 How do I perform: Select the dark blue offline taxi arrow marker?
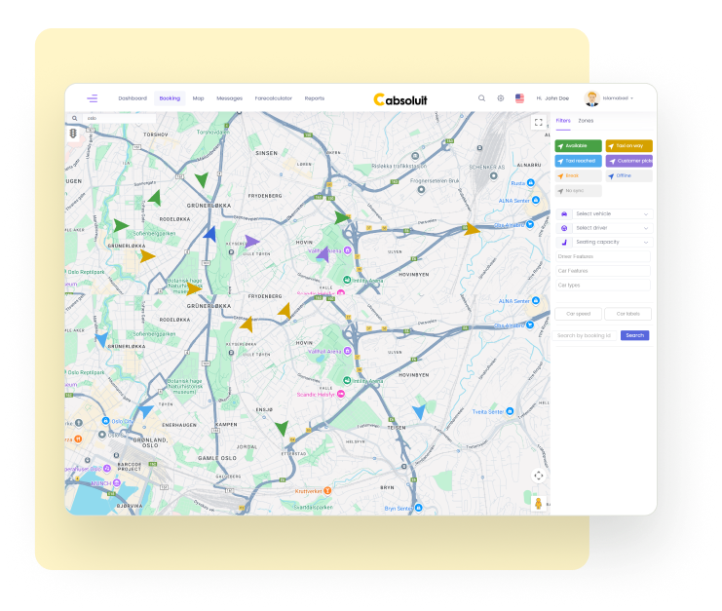(x=210, y=234)
